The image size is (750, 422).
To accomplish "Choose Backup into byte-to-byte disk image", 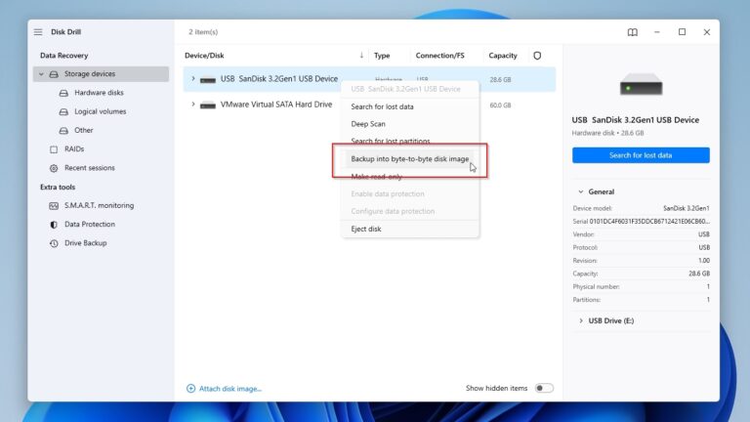I will (x=409, y=159).
